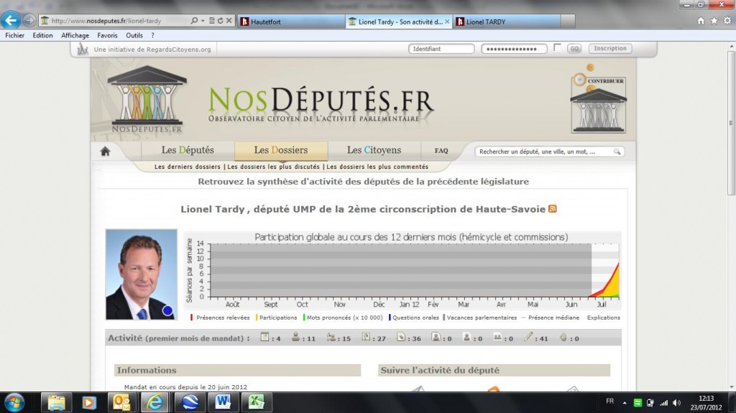Open the browser Home icon at top right
The height and width of the screenshot is (413, 736).
[701, 21]
